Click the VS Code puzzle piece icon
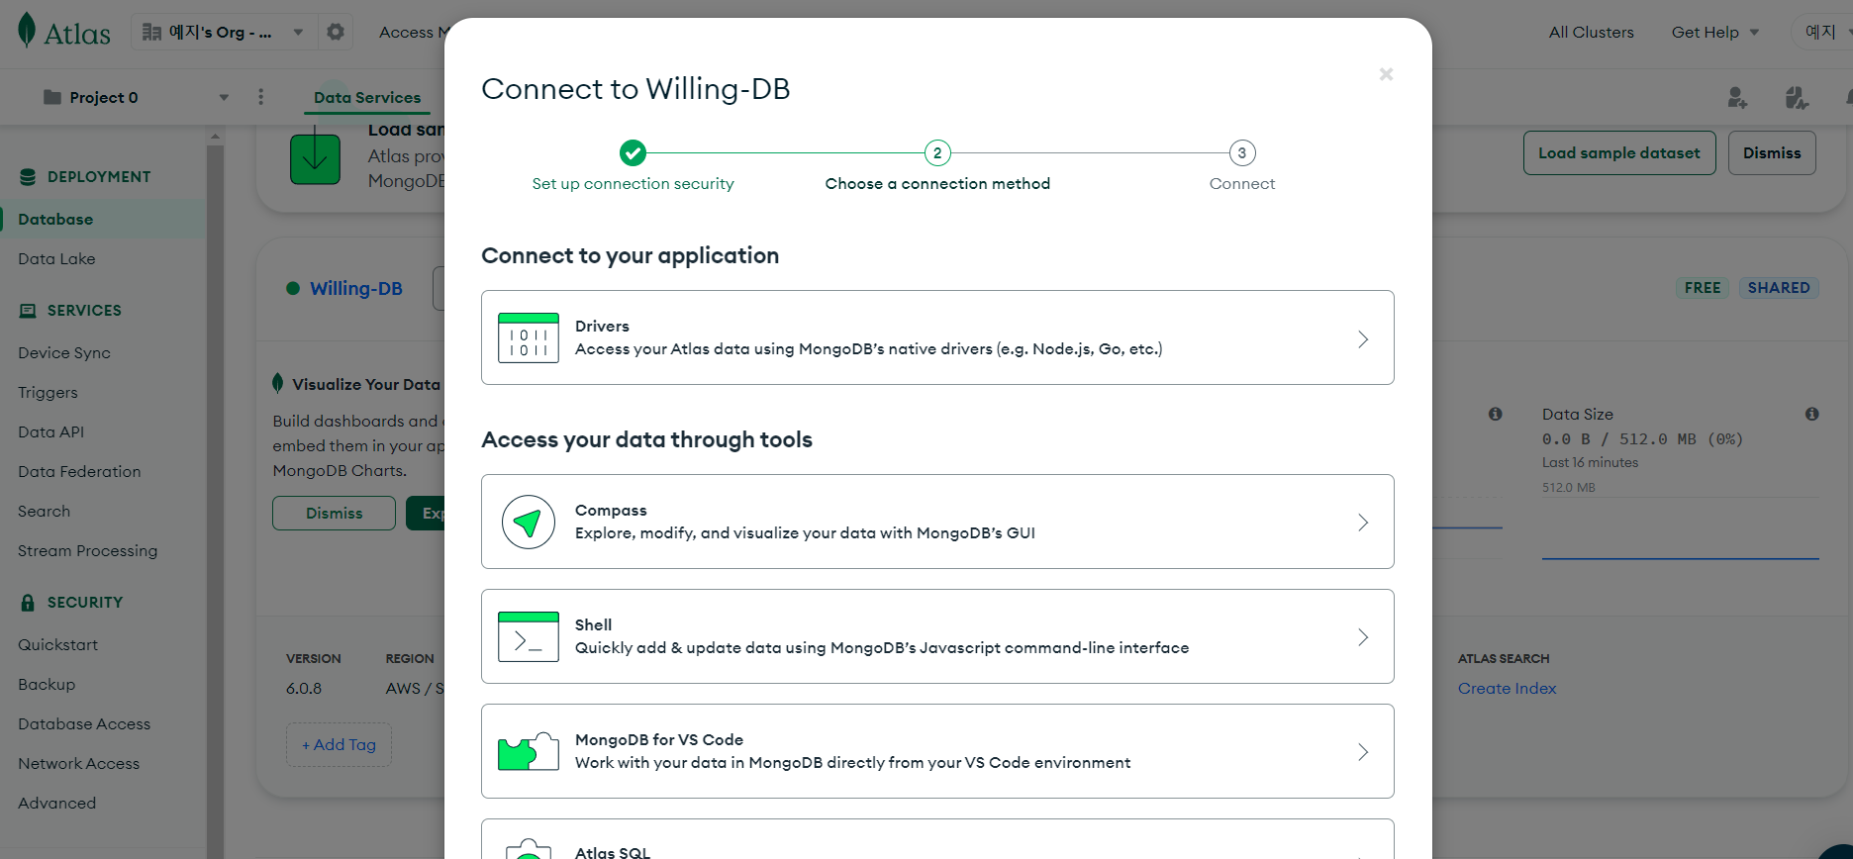 pyautogui.click(x=529, y=751)
